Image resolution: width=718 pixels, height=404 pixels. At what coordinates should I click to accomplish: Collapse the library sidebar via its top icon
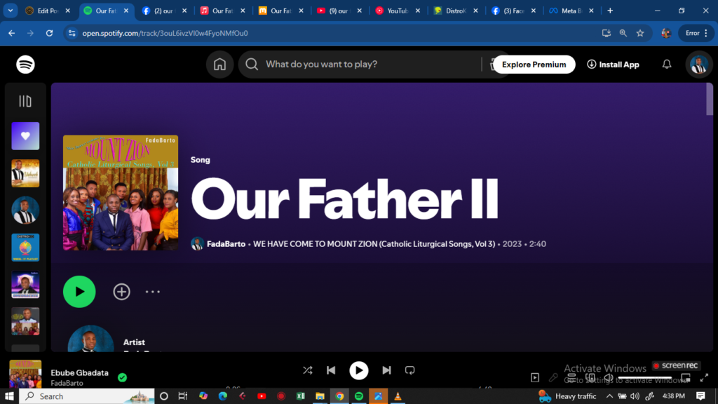pyautogui.click(x=25, y=101)
